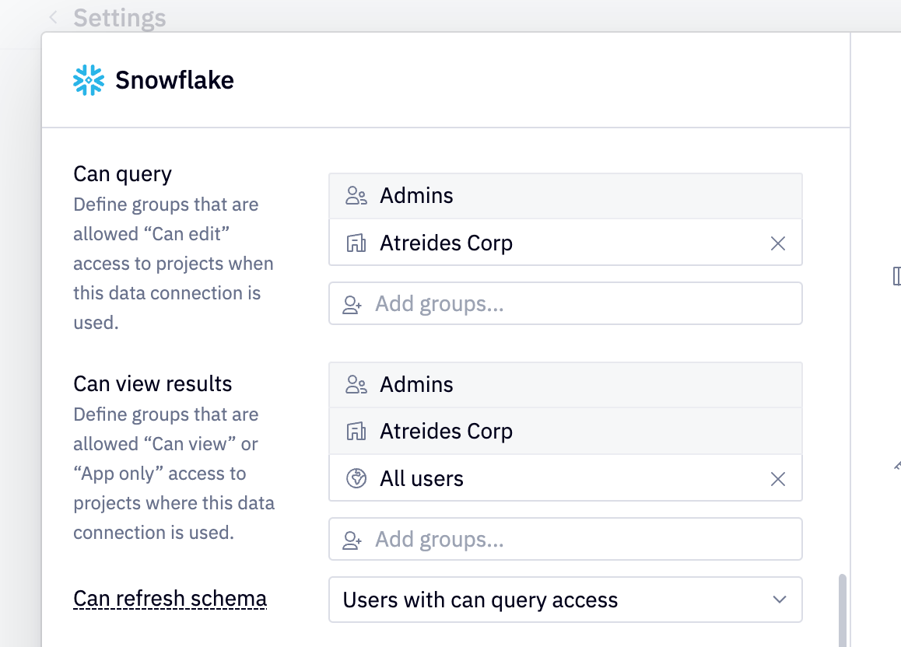Click the All users globe icon
This screenshot has height=647, width=901.
(356, 479)
